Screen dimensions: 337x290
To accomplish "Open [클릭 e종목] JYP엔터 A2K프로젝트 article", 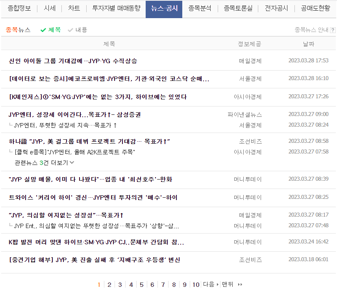I will (x=74, y=152).
